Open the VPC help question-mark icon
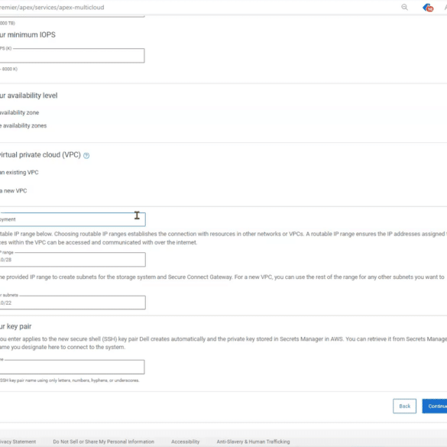This screenshot has height=447, width=447. (86, 155)
